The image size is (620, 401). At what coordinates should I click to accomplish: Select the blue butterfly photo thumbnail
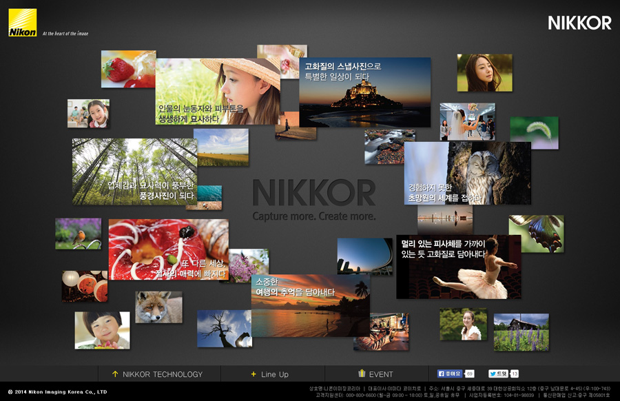[536, 233]
